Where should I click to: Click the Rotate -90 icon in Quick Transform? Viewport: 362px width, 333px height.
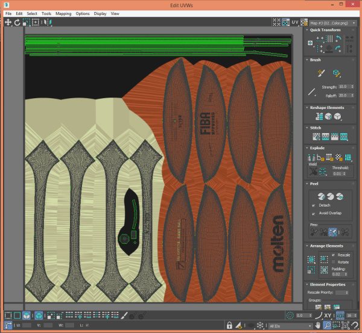point(338,39)
